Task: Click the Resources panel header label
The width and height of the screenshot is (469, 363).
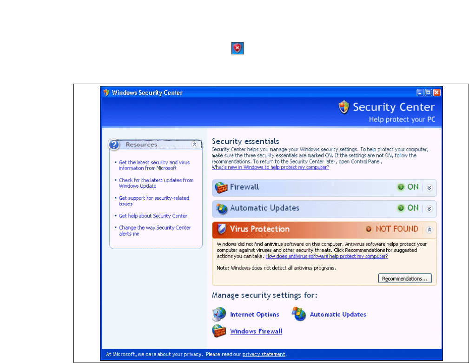Action: pyautogui.click(x=141, y=145)
